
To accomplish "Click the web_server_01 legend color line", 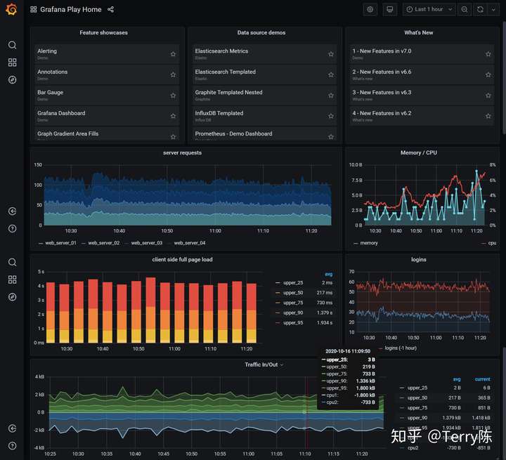I will coord(41,243).
